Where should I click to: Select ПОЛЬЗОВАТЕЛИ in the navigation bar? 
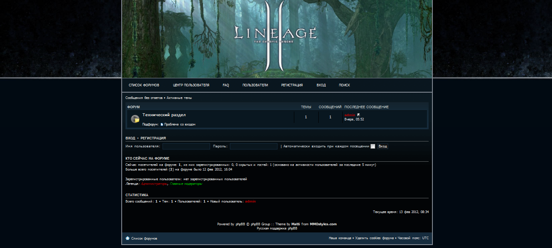click(x=255, y=85)
